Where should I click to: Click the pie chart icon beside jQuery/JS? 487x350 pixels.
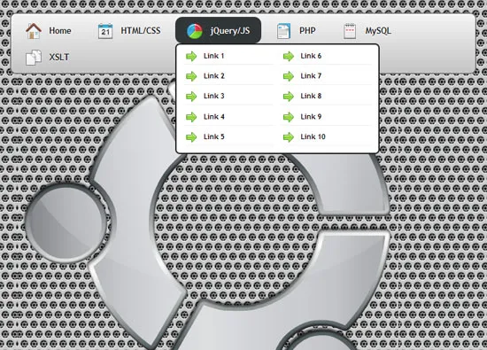pos(195,31)
